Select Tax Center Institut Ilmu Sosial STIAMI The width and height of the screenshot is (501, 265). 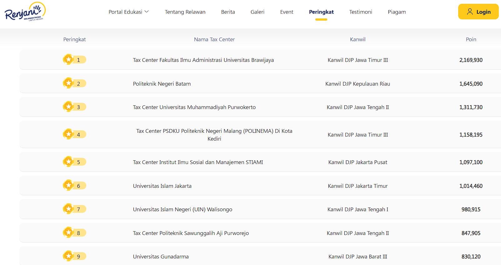coord(198,162)
